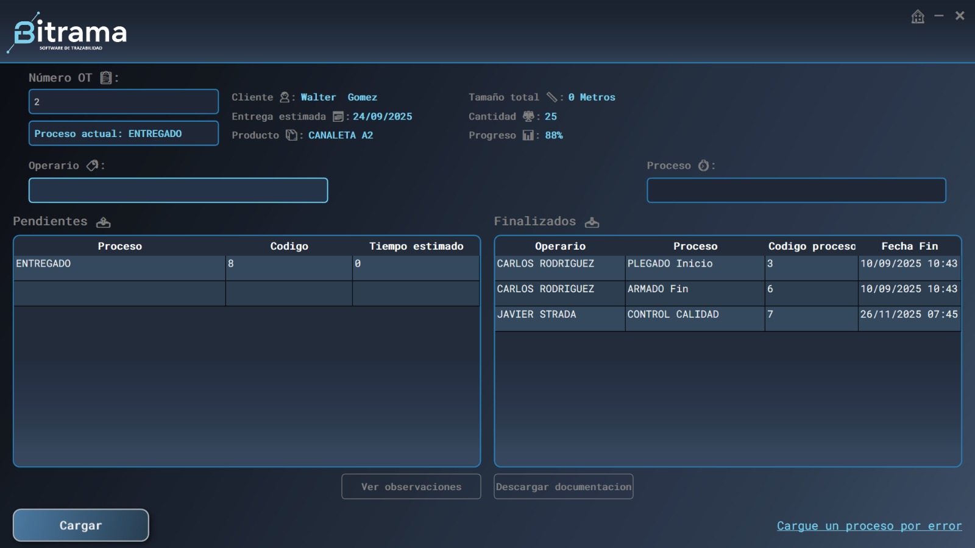Go to the home screen icon
Image resolution: width=975 pixels, height=548 pixels.
918,16
